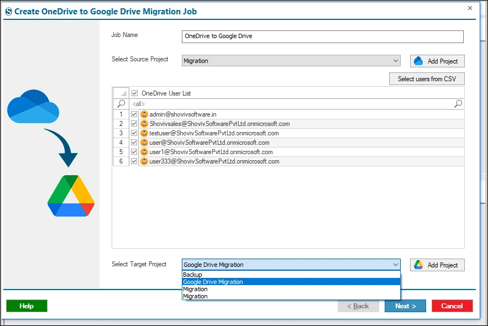488x326 pixels.
Task: Toggle checkbox for user333 row
Action: point(134,161)
